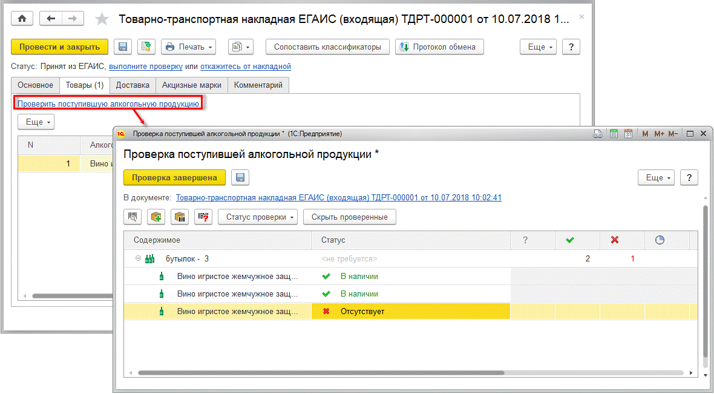Screen dimensions: 714x394
Task: Go back with the left arrow button
Action: [51, 19]
